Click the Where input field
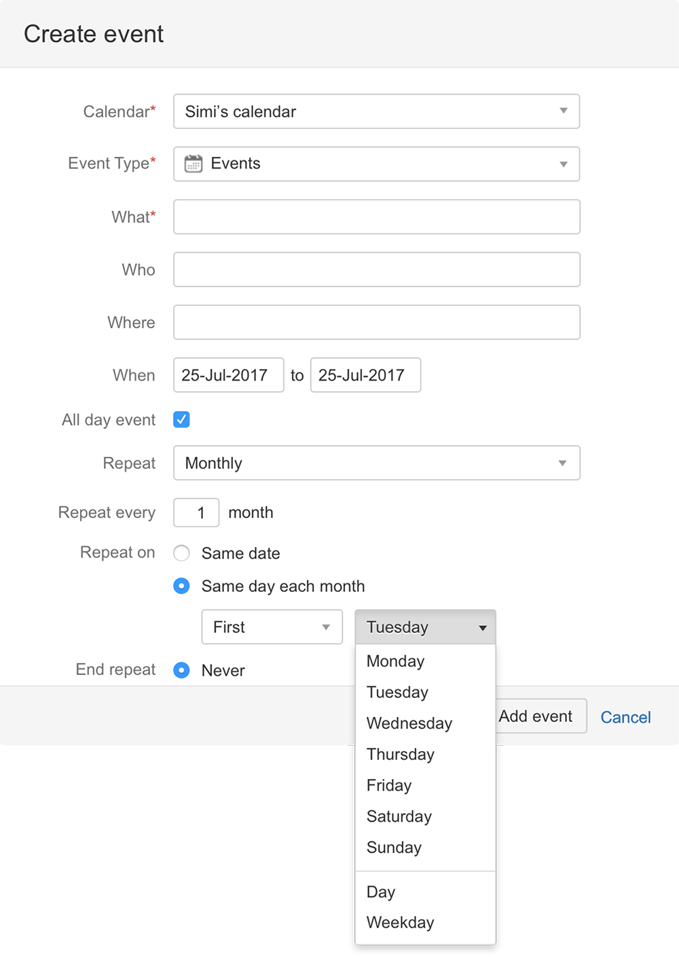 click(x=376, y=322)
